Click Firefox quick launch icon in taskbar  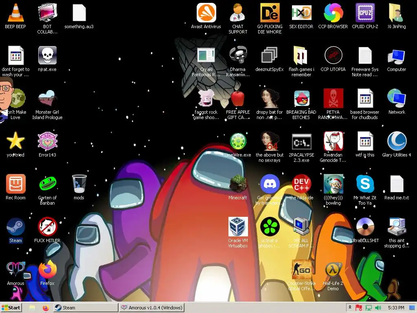pyautogui.click(x=46, y=308)
